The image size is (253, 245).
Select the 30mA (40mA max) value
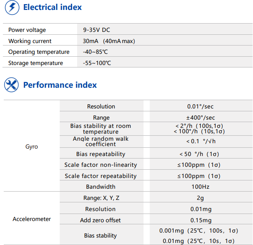tap(109, 41)
